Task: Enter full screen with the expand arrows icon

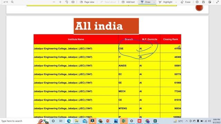Action: tap(217, 2)
